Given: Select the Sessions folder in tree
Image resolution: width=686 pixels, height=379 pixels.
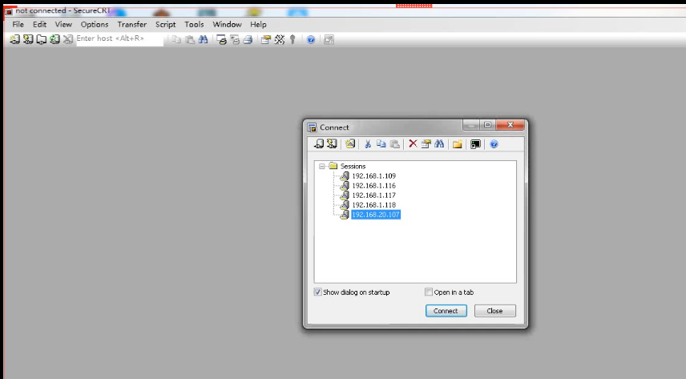Looking at the screenshot, I should 353,167.
